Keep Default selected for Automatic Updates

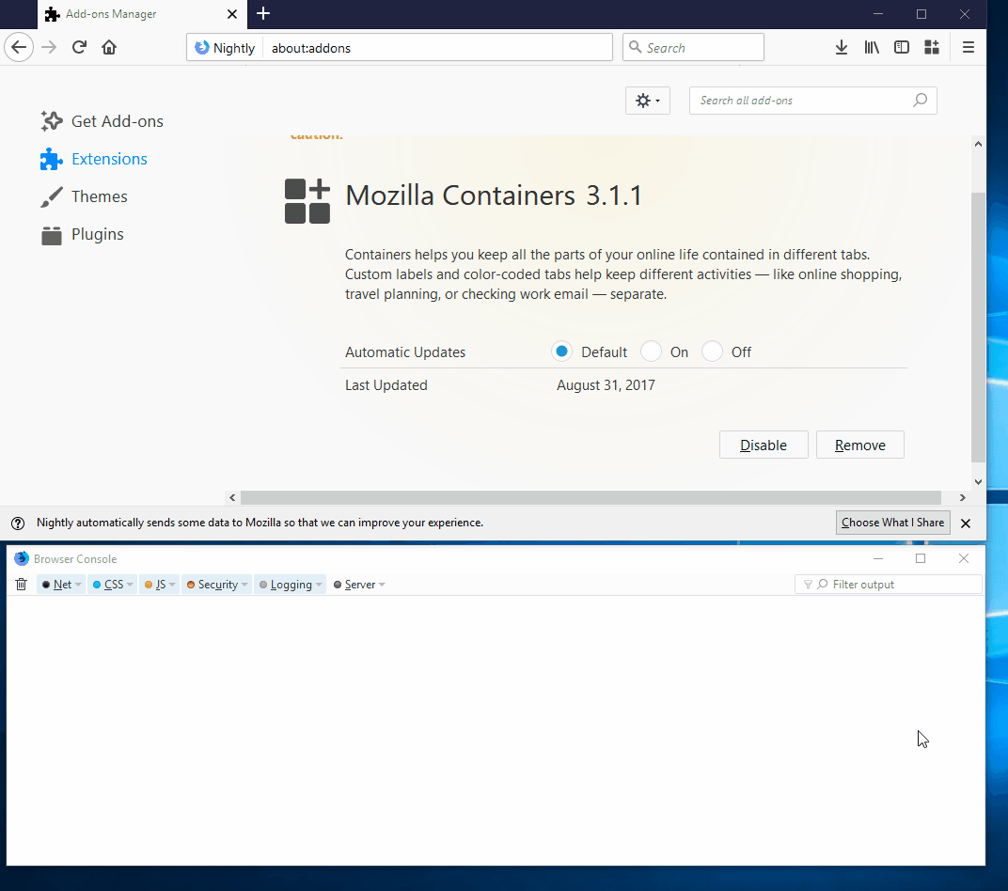561,351
